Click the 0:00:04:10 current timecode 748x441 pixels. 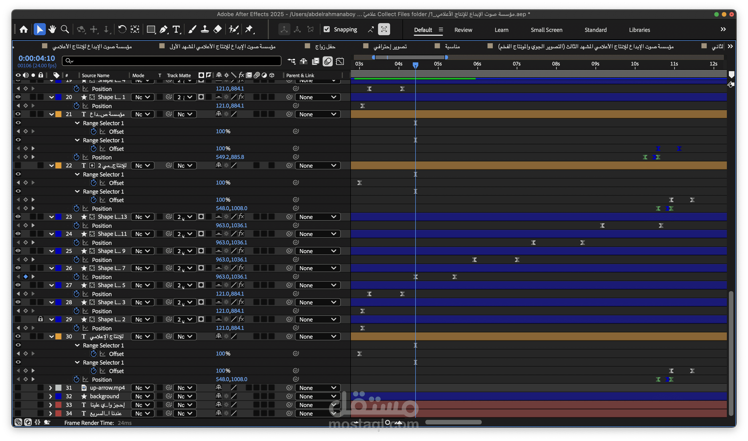point(36,58)
